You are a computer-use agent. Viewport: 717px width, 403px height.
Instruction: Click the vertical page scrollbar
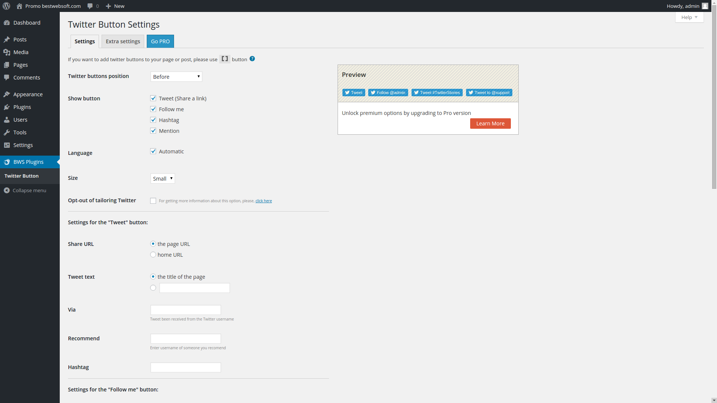[x=714, y=97]
